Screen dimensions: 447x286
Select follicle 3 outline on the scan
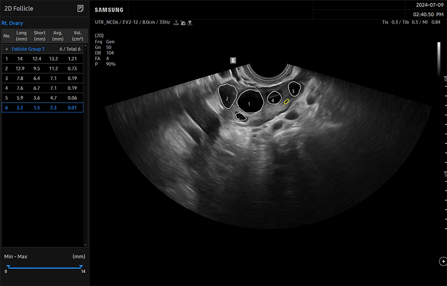pos(294,89)
